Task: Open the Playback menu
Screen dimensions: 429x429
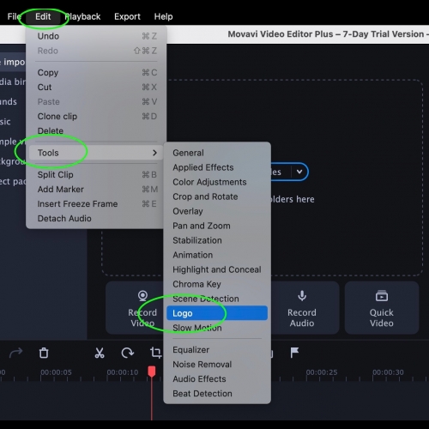Action: 82,16
